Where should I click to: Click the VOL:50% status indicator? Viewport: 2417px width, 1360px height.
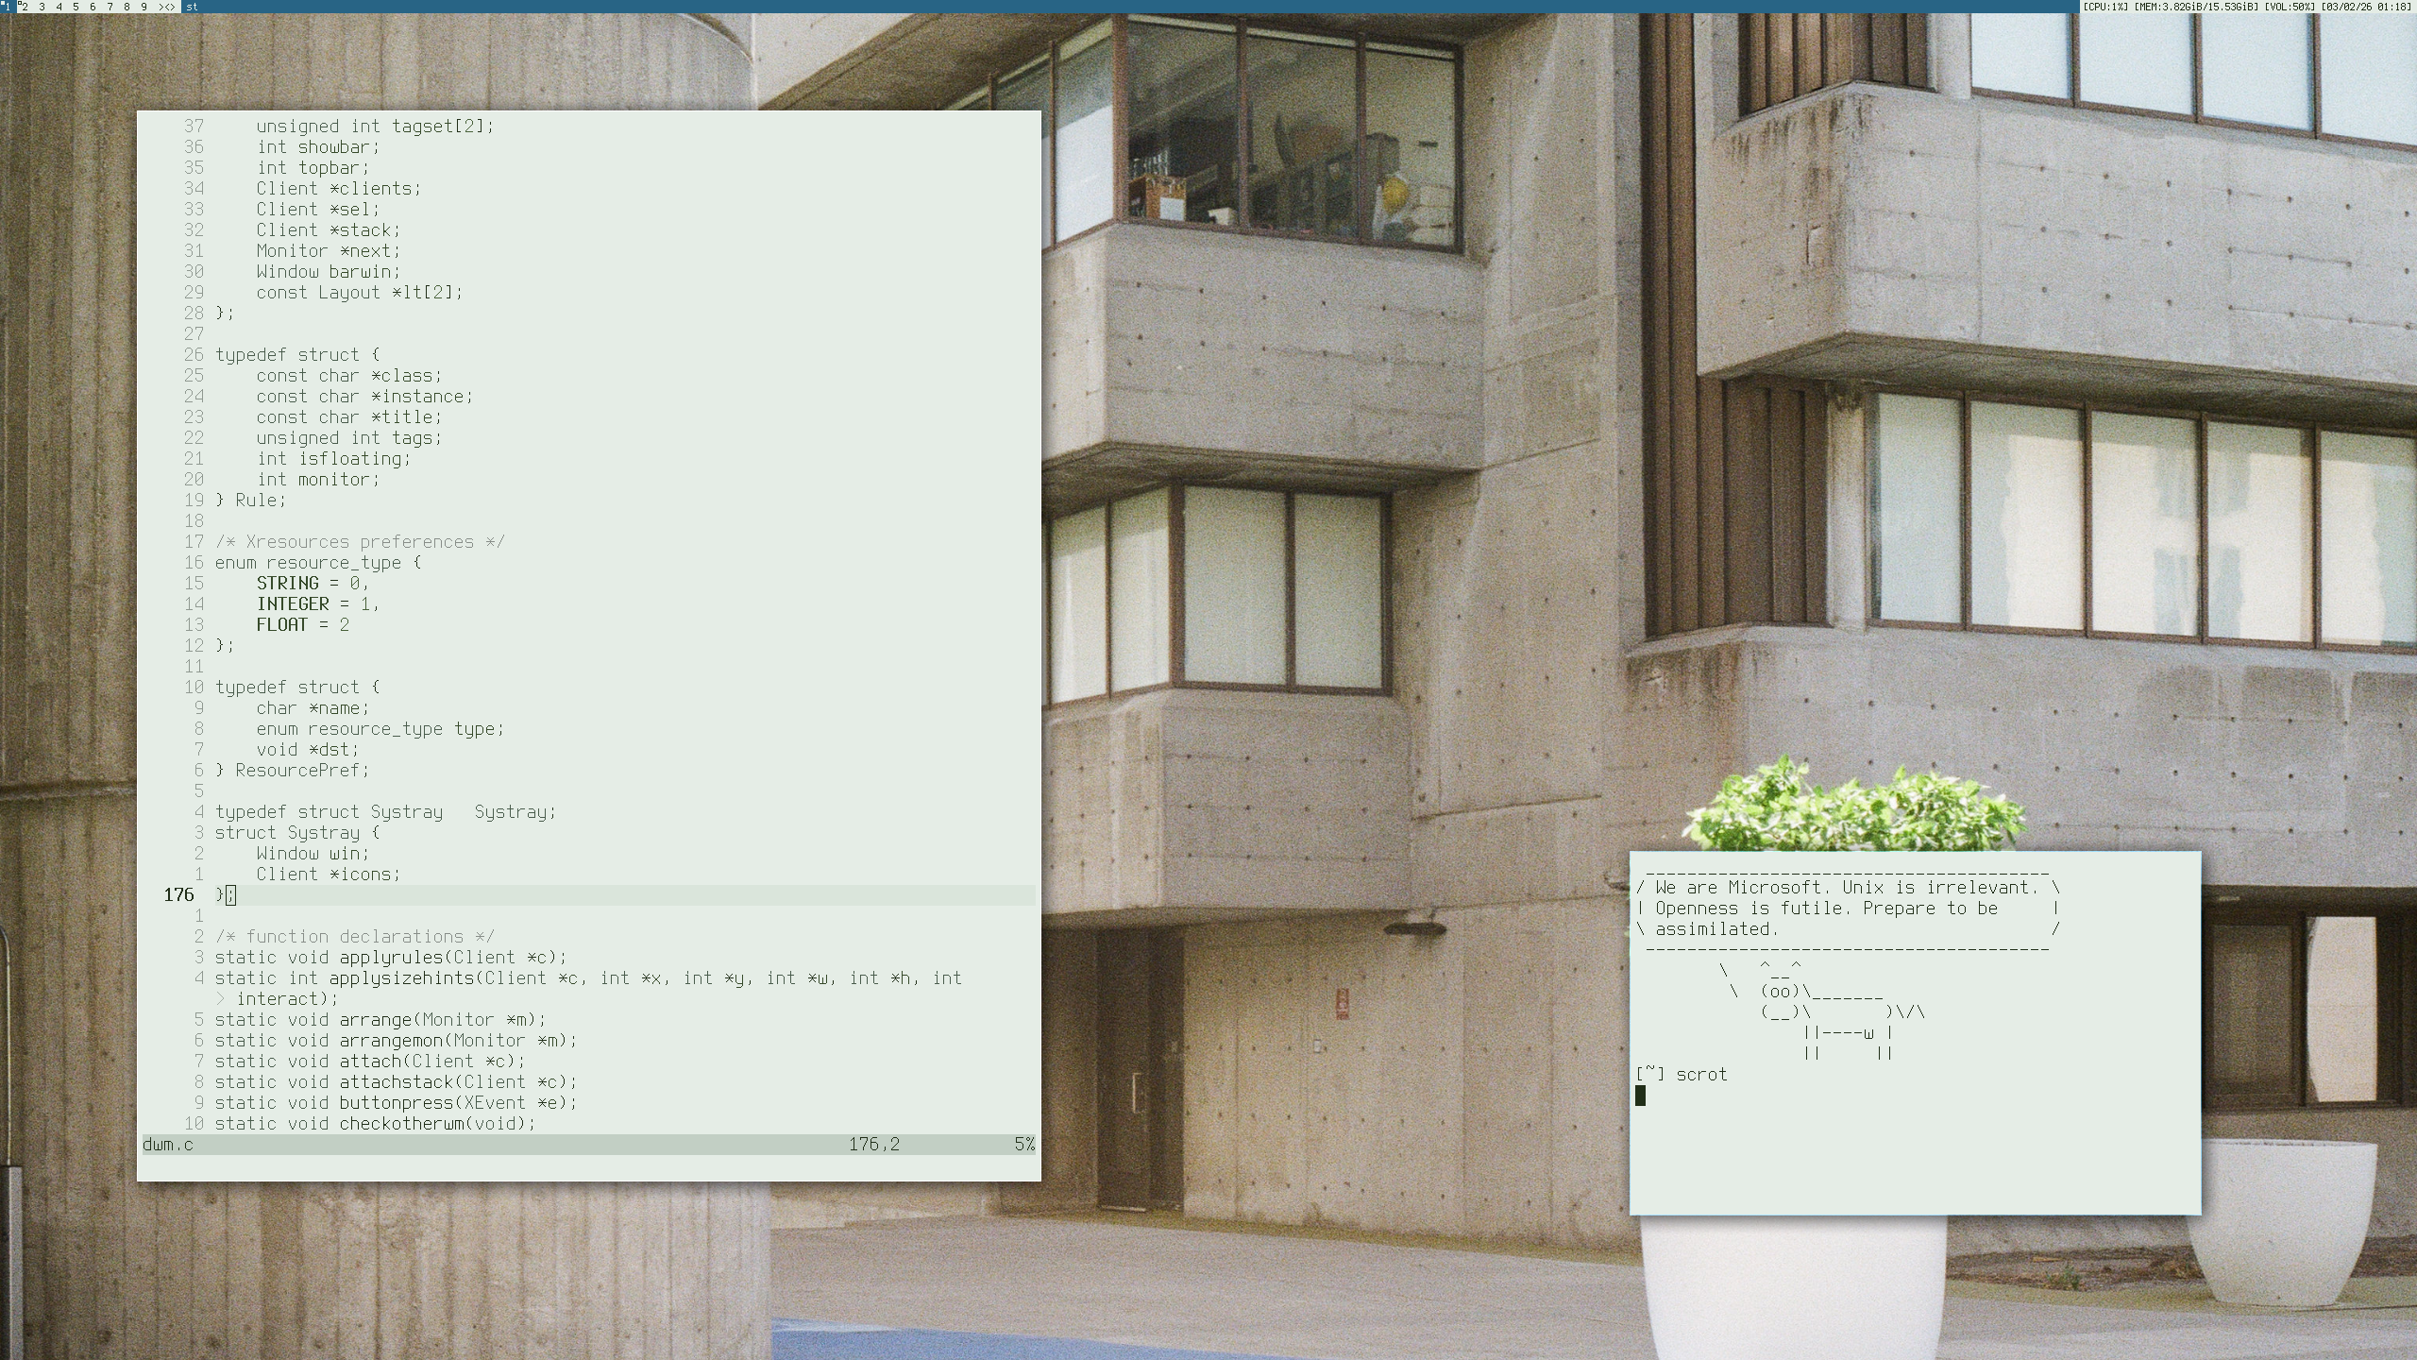pyautogui.click(x=2290, y=7)
